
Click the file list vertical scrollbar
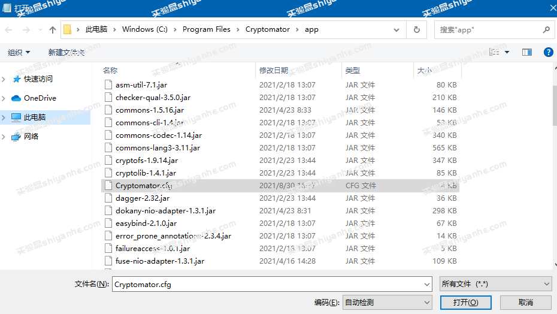555,105
